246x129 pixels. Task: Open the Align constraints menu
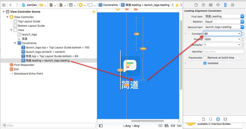click(x=167, y=126)
